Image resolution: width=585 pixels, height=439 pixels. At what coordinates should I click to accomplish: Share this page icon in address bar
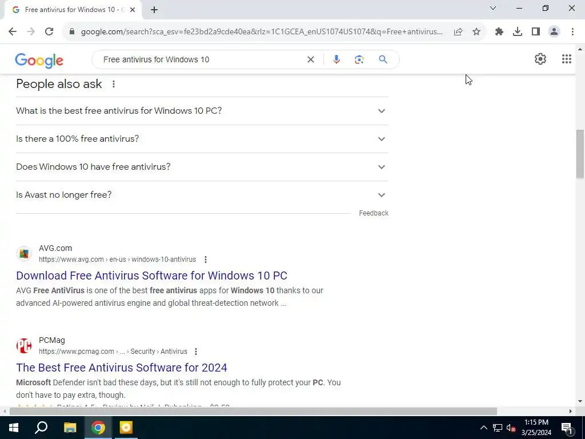point(458,32)
